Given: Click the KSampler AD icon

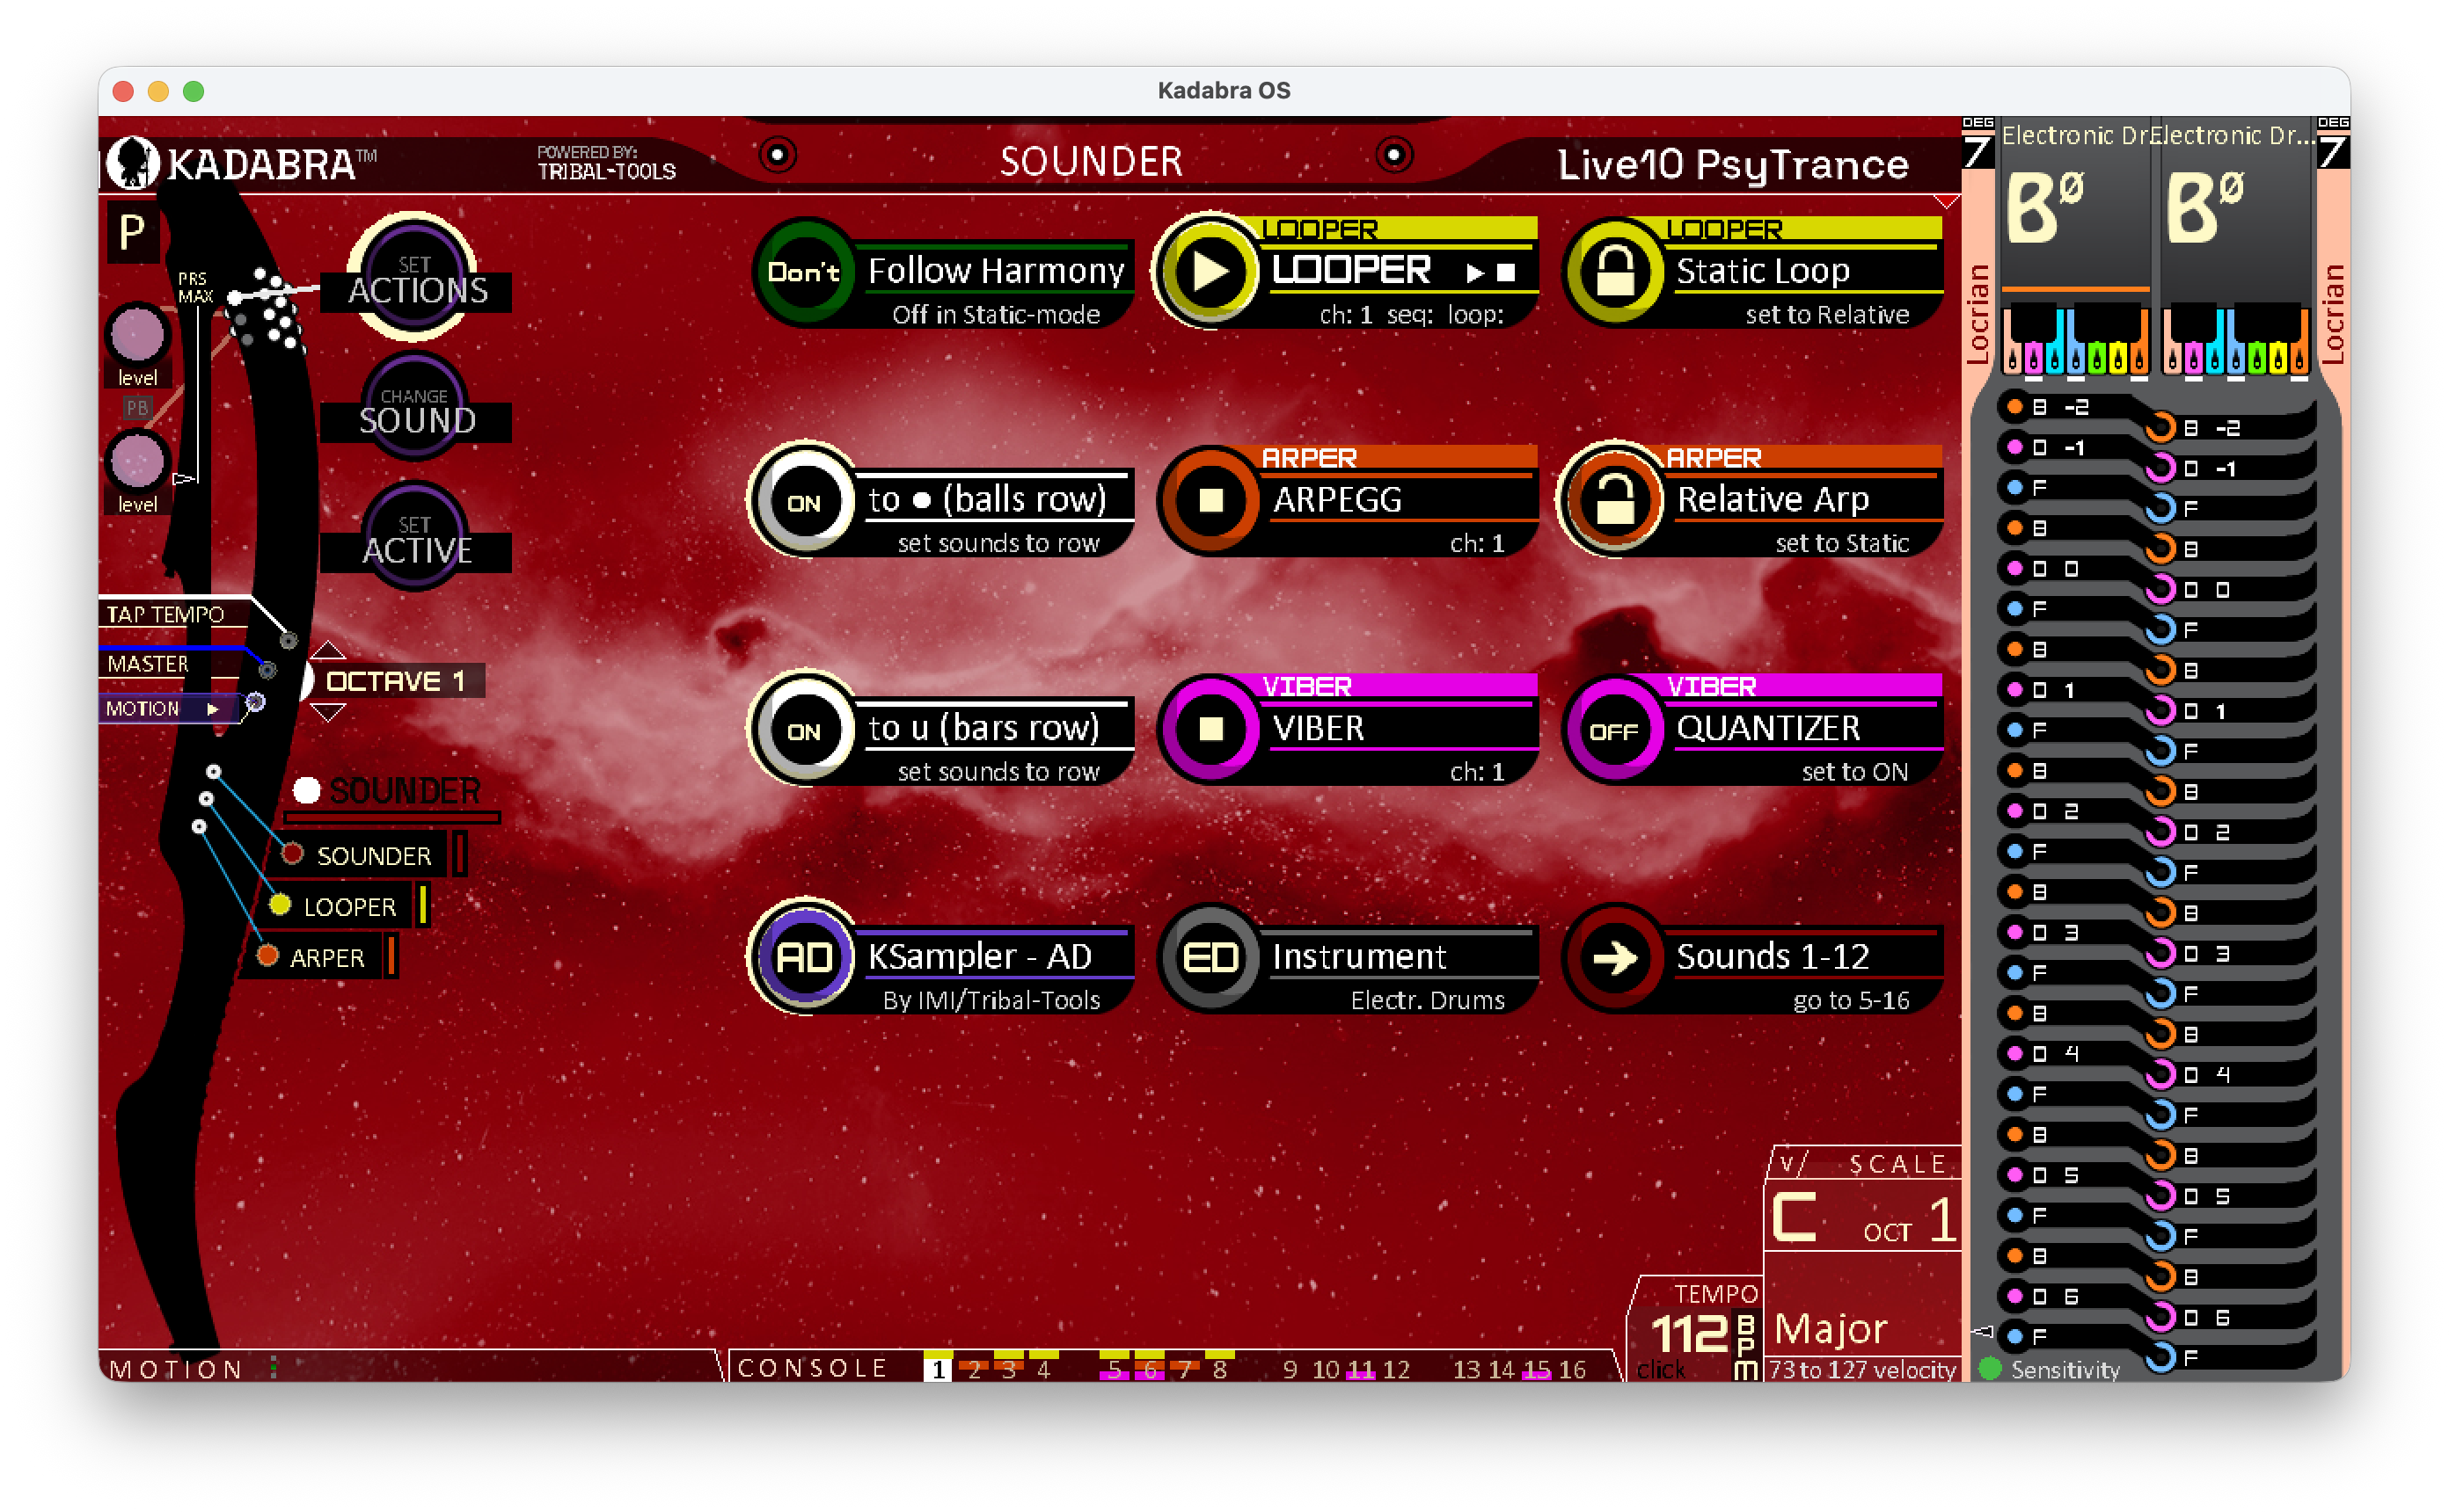Looking at the screenshot, I should point(804,957).
